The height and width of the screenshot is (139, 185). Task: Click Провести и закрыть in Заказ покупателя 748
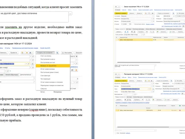(121, 13)
